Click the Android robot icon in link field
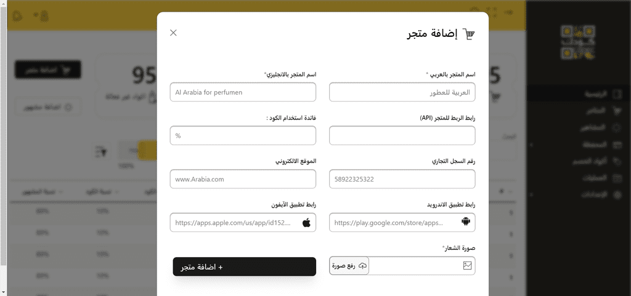The image size is (631, 296). (x=466, y=222)
